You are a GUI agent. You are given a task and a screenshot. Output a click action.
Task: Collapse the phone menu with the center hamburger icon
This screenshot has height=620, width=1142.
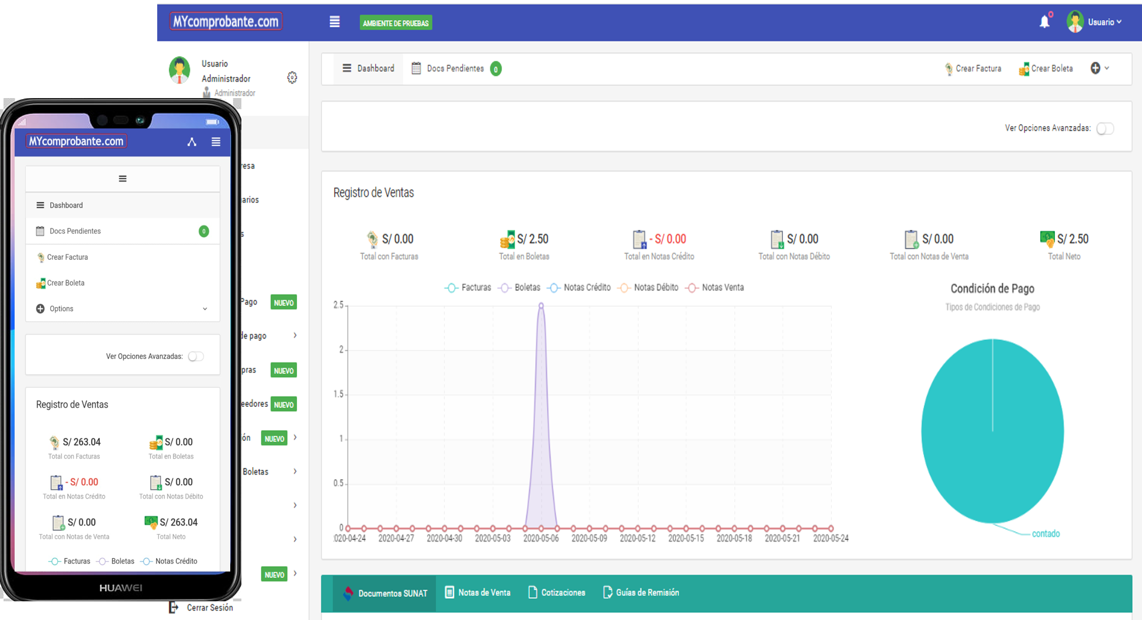pyautogui.click(x=123, y=179)
